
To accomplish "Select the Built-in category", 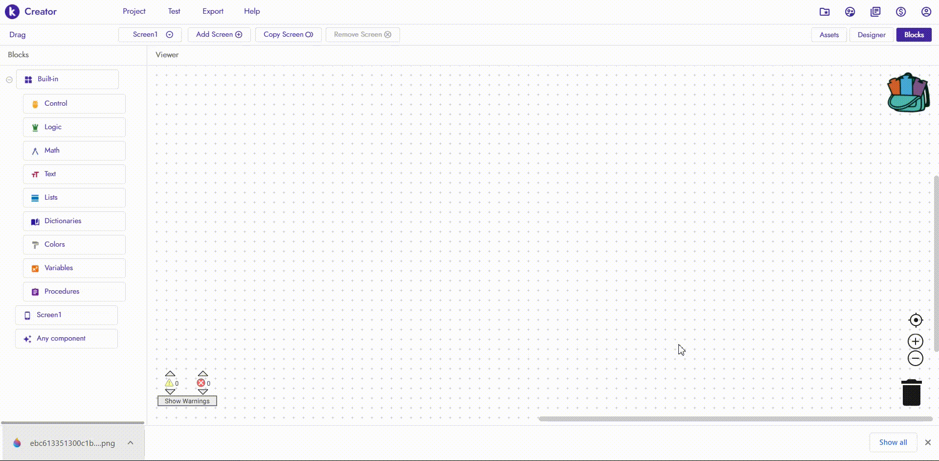I will [67, 79].
